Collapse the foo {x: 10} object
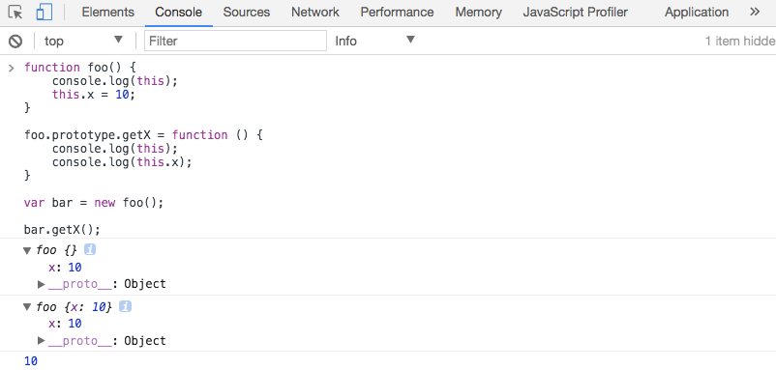The image size is (776, 370). tap(27, 307)
